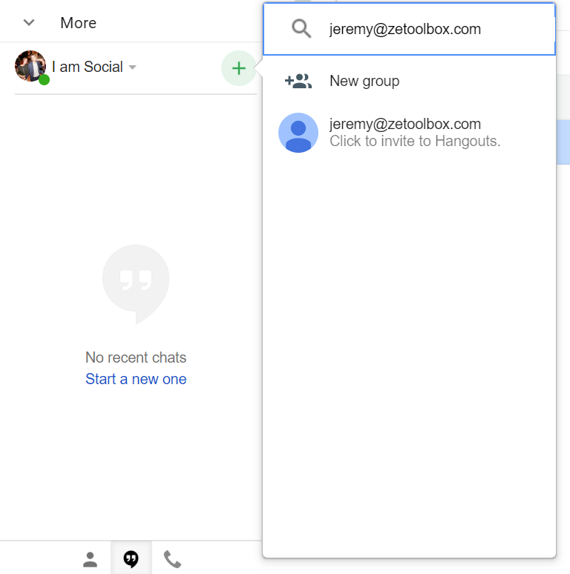Click the I am Social name text

click(87, 67)
